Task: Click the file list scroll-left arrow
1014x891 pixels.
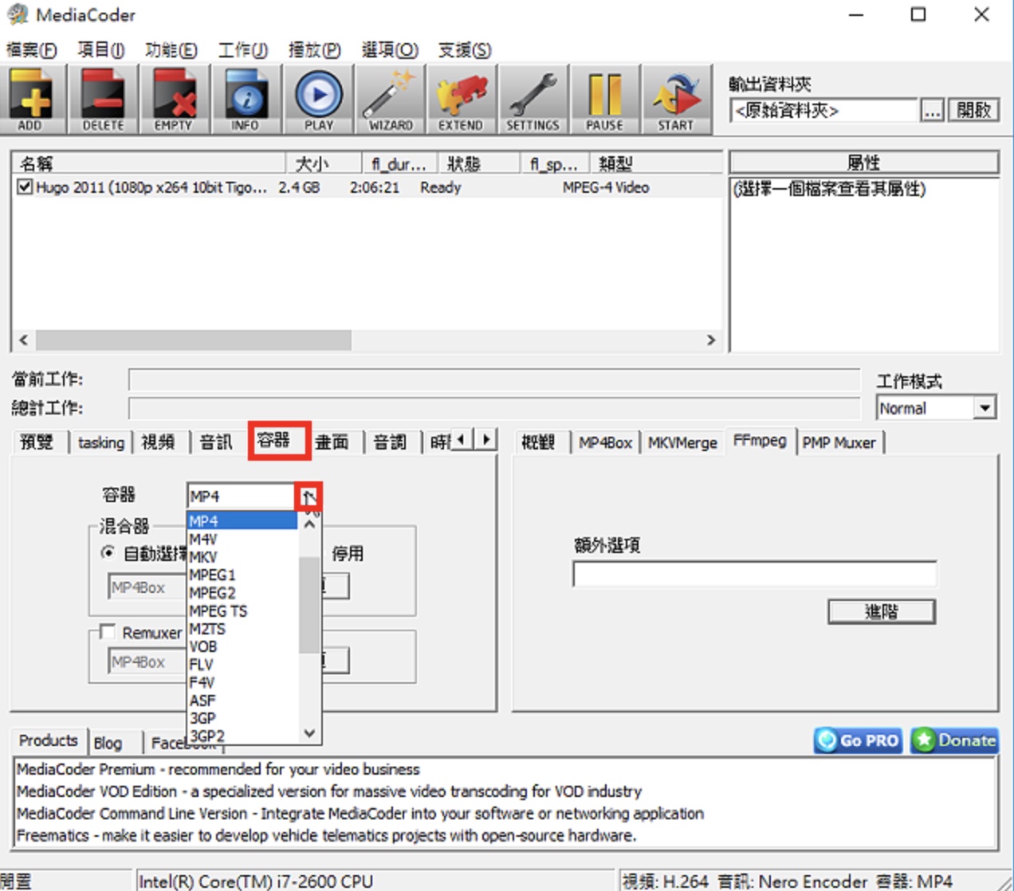Action: coord(24,340)
